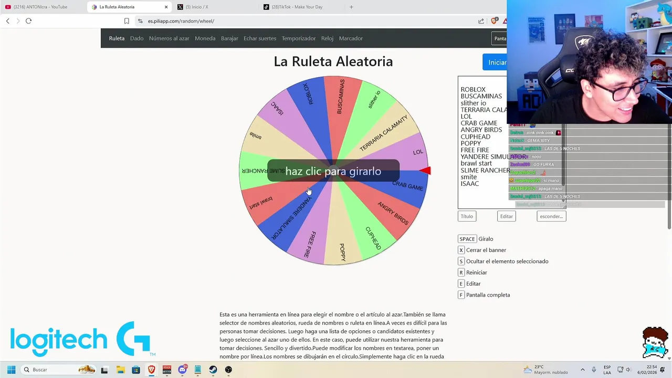Select Ruleta in the site navbar

(117, 38)
